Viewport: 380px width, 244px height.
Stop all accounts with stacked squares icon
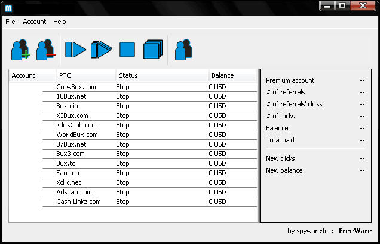(153, 50)
